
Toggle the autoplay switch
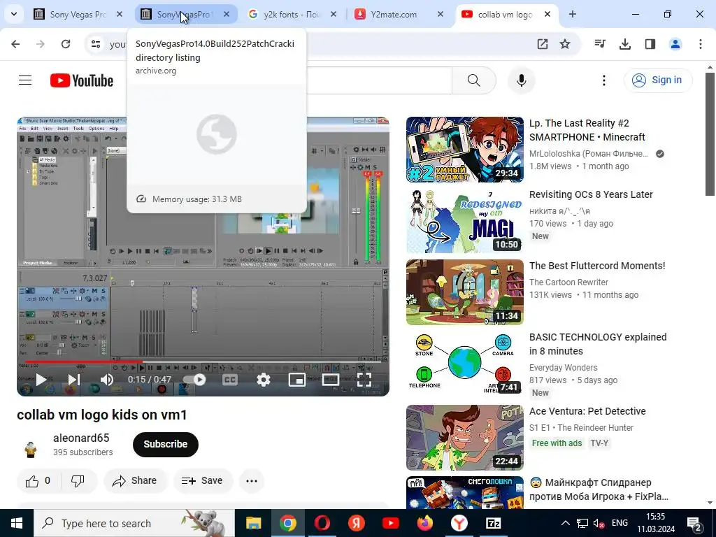coord(194,380)
